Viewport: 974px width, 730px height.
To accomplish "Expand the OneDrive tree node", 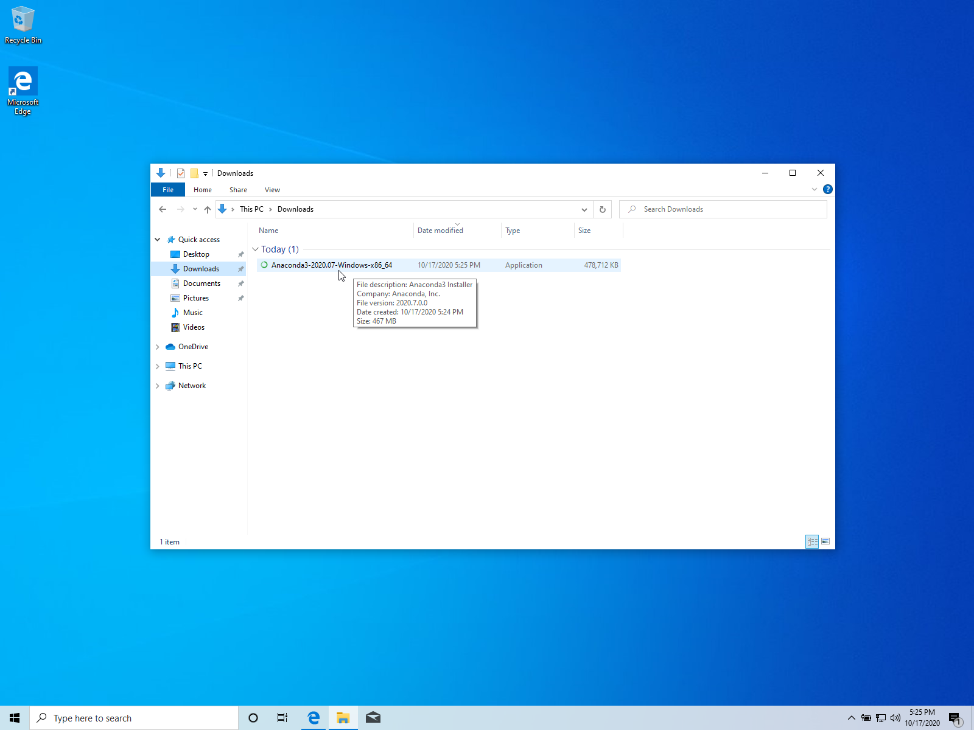I will (158, 347).
